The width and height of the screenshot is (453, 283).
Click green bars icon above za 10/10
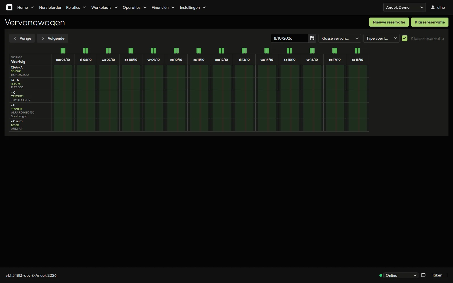click(176, 51)
